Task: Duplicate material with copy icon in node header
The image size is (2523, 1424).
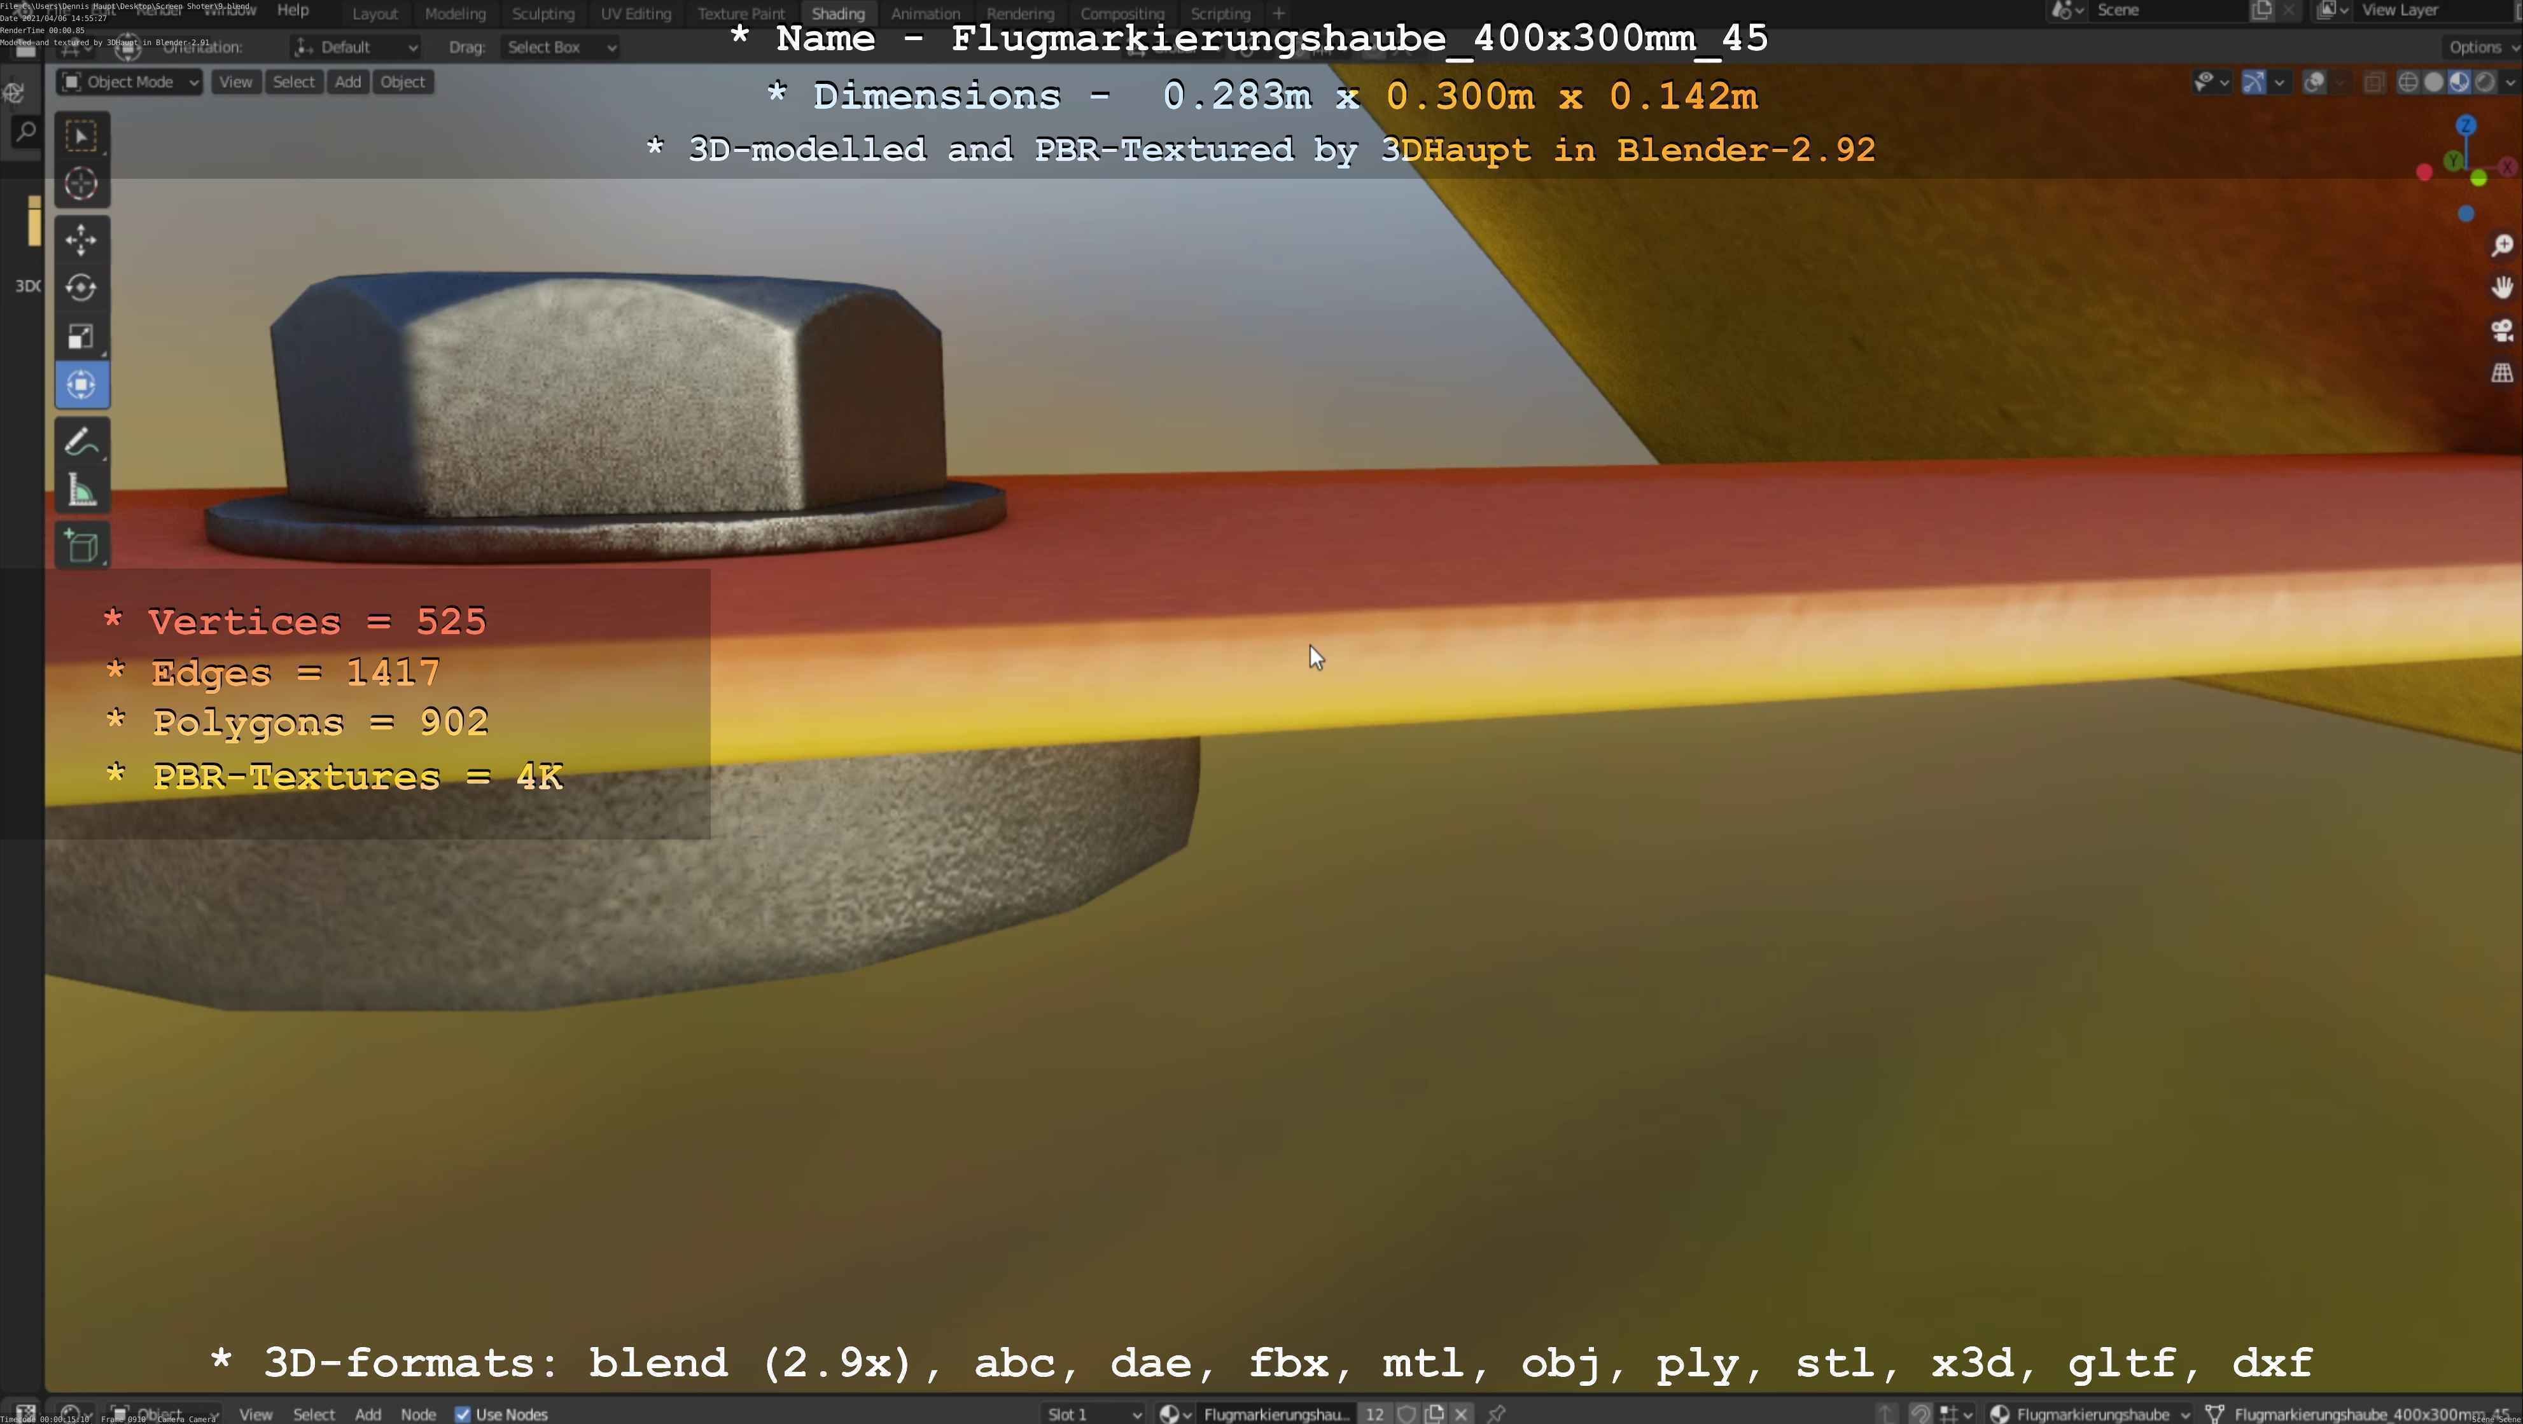Action: [x=1435, y=1413]
